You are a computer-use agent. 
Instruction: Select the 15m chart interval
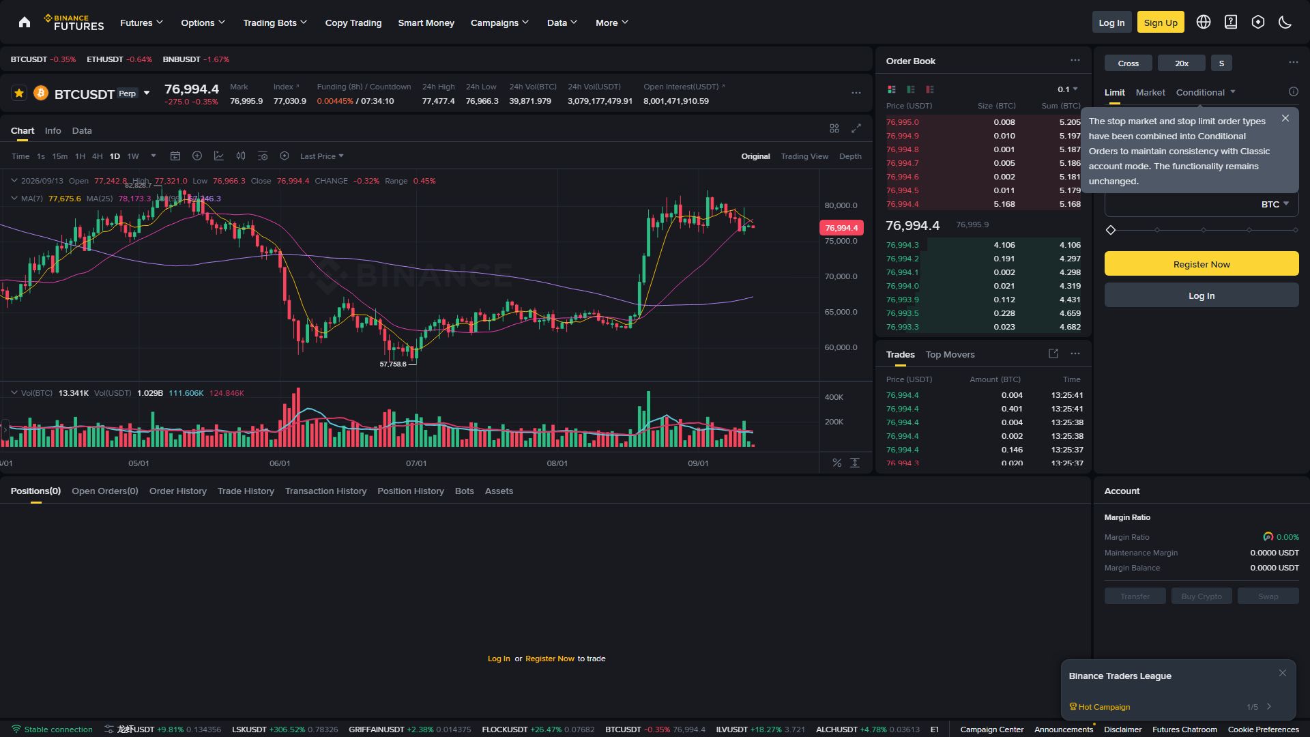[60, 156]
